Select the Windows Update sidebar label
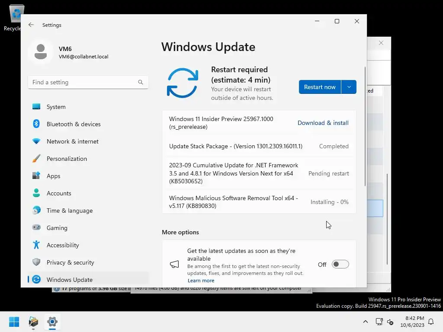The image size is (443, 332). (70, 280)
